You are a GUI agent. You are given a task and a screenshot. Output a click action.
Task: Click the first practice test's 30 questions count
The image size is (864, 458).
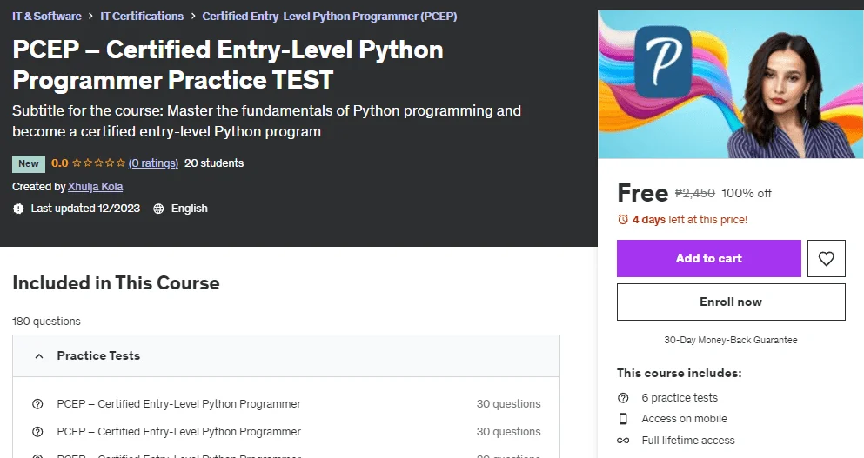509,404
